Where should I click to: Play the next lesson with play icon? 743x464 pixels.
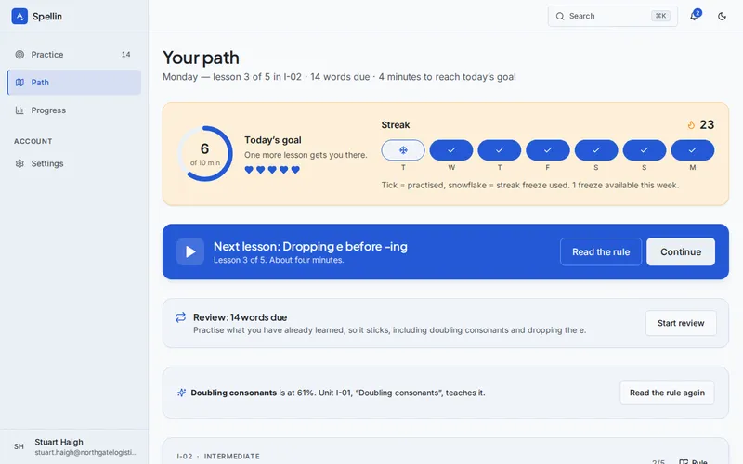click(190, 251)
